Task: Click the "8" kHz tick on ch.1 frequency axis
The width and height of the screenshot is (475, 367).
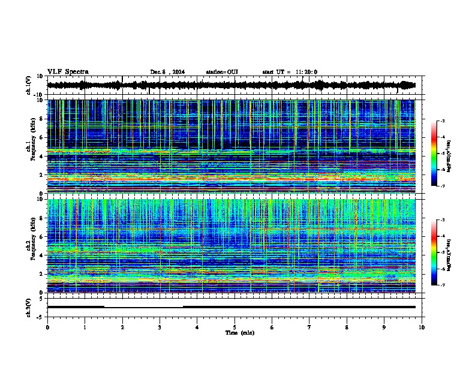Action: tap(42, 119)
